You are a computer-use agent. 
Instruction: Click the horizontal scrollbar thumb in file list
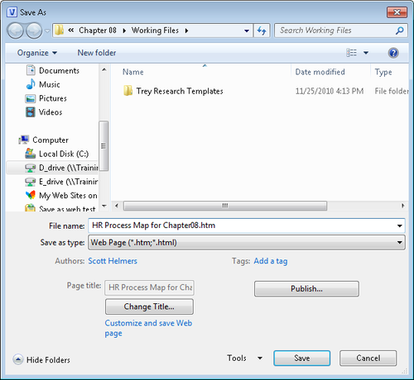[x=225, y=206]
